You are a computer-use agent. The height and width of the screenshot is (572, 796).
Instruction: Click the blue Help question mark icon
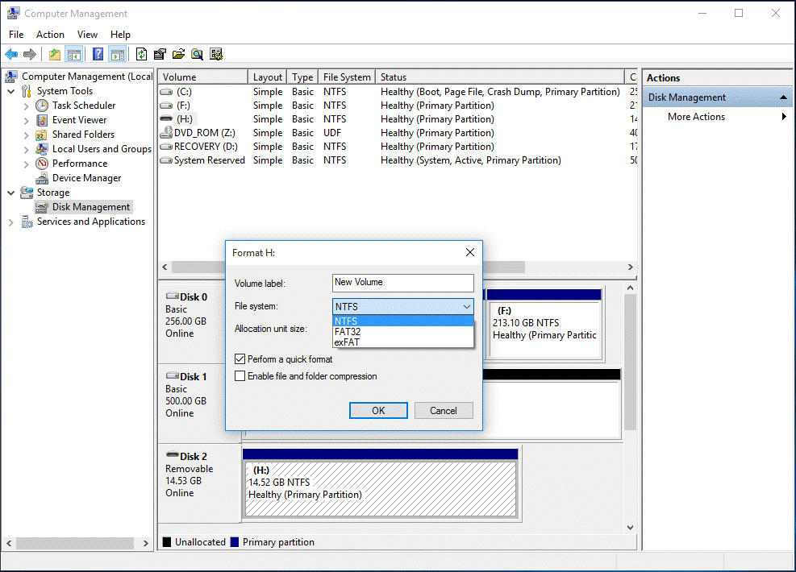coord(98,54)
